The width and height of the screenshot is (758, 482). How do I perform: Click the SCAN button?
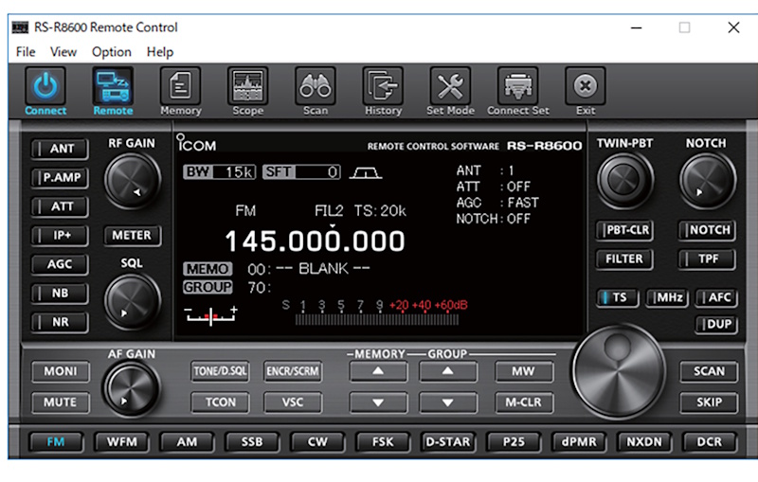708,371
